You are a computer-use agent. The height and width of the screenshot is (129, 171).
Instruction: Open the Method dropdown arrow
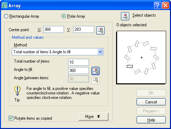coord(100,52)
